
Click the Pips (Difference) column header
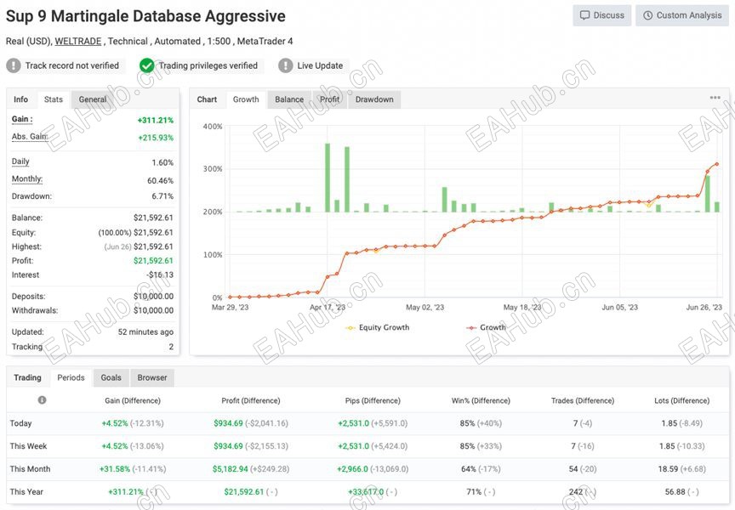(x=373, y=401)
